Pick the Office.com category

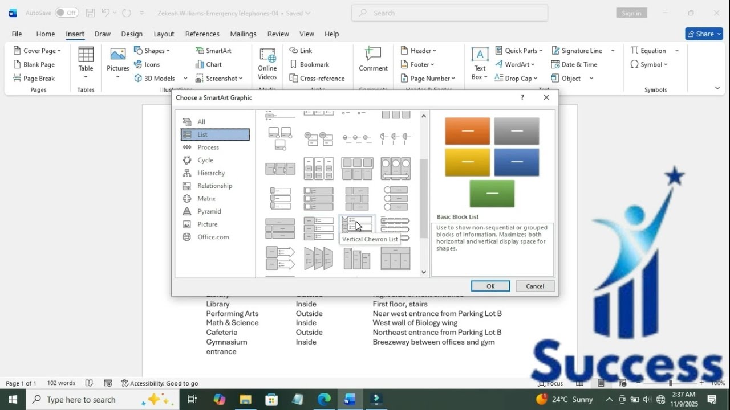coord(215,237)
